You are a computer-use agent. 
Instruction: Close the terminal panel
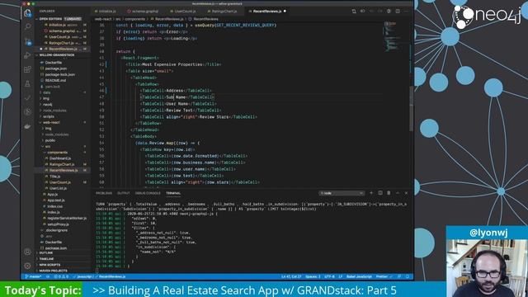(406, 193)
